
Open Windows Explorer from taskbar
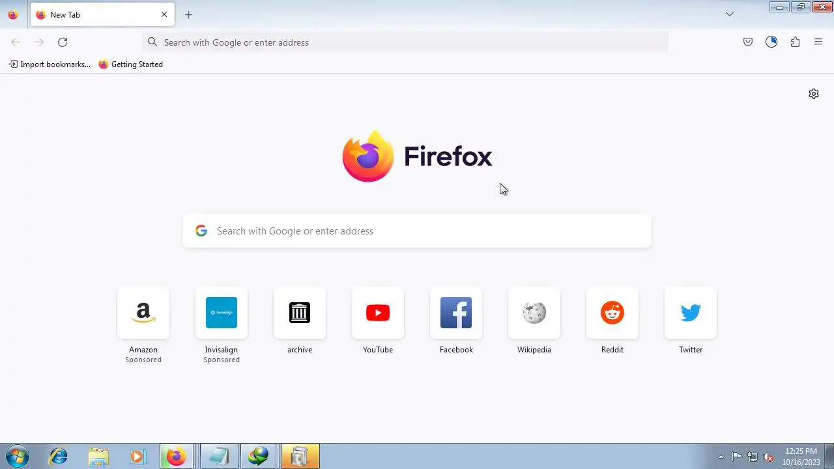[x=98, y=457]
